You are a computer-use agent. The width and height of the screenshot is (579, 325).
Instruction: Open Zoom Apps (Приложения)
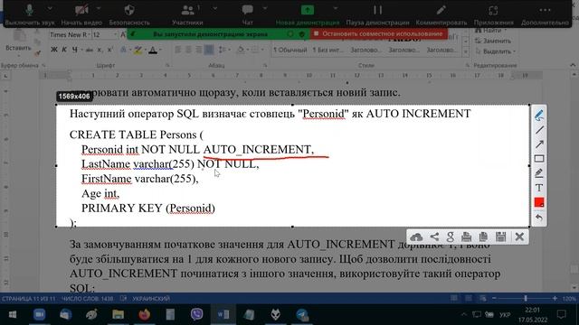493,14
